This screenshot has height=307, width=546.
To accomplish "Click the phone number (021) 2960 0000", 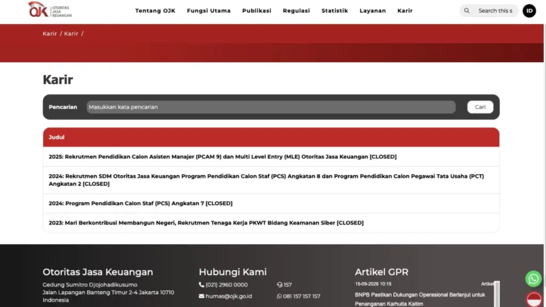I will point(227,285).
